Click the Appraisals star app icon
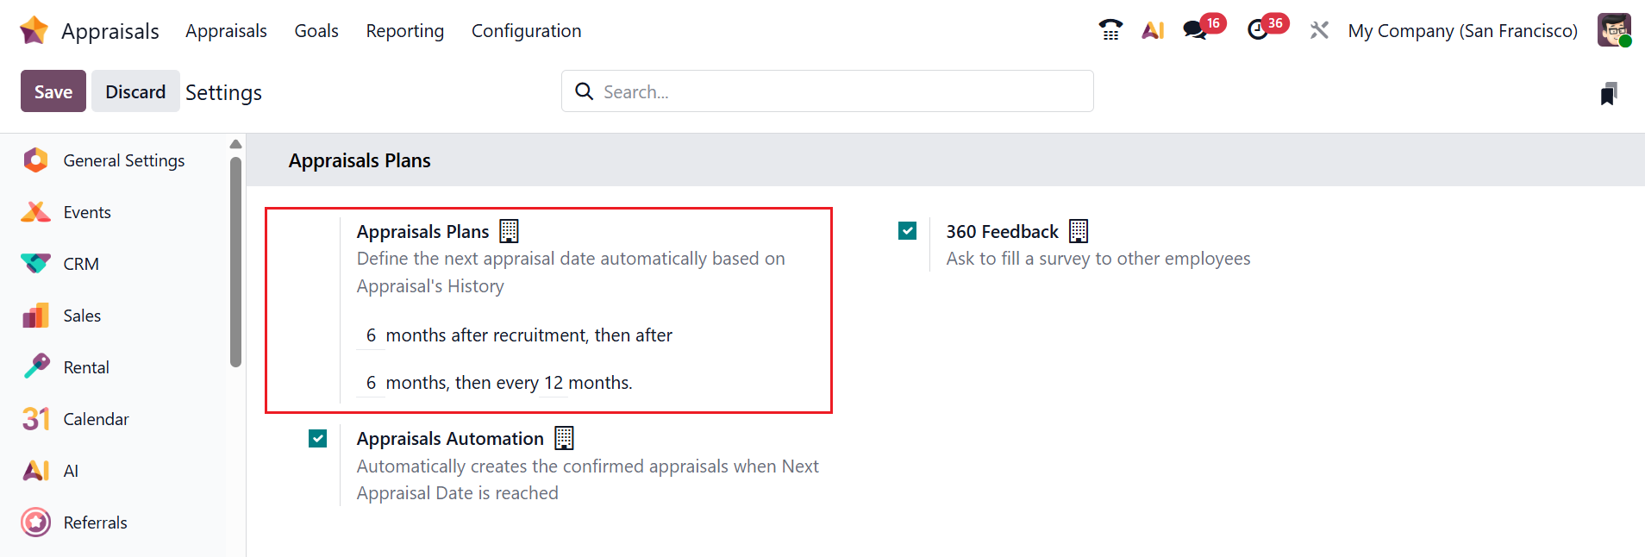The width and height of the screenshot is (1645, 557). [34, 30]
